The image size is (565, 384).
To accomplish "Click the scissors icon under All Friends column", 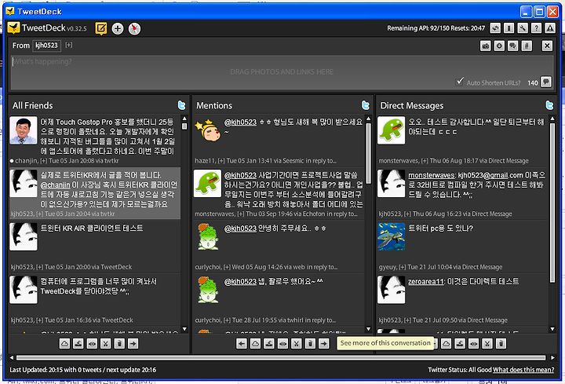I will click(x=106, y=344).
